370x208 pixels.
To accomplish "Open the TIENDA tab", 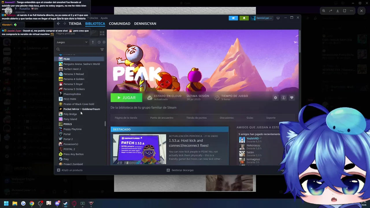I will (x=75, y=24).
